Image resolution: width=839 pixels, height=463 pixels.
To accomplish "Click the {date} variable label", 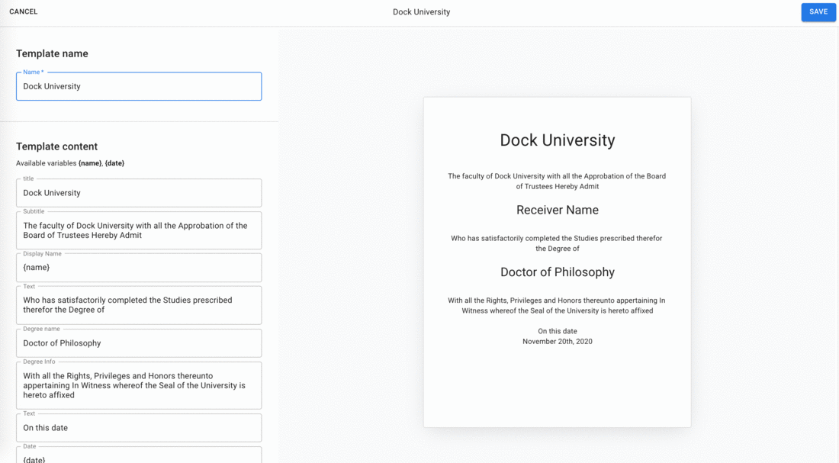I will (x=116, y=162).
